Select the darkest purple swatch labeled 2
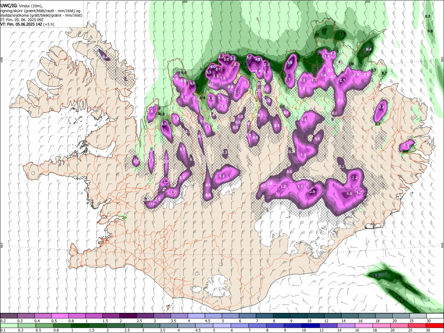The image size is (444, 333). pyautogui.click(x=128, y=316)
